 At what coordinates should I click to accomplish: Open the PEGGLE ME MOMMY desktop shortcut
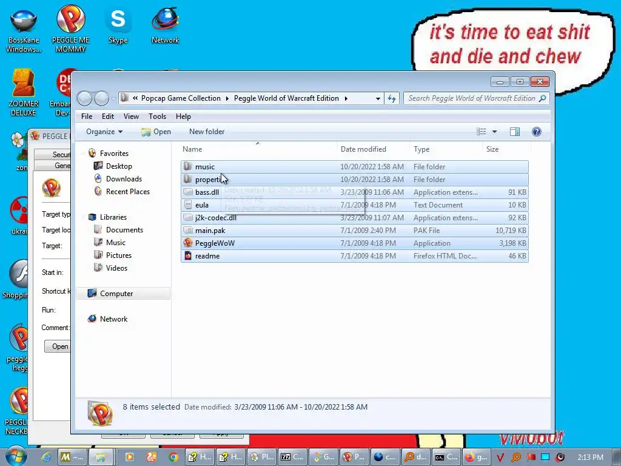click(x=70, y=29)
